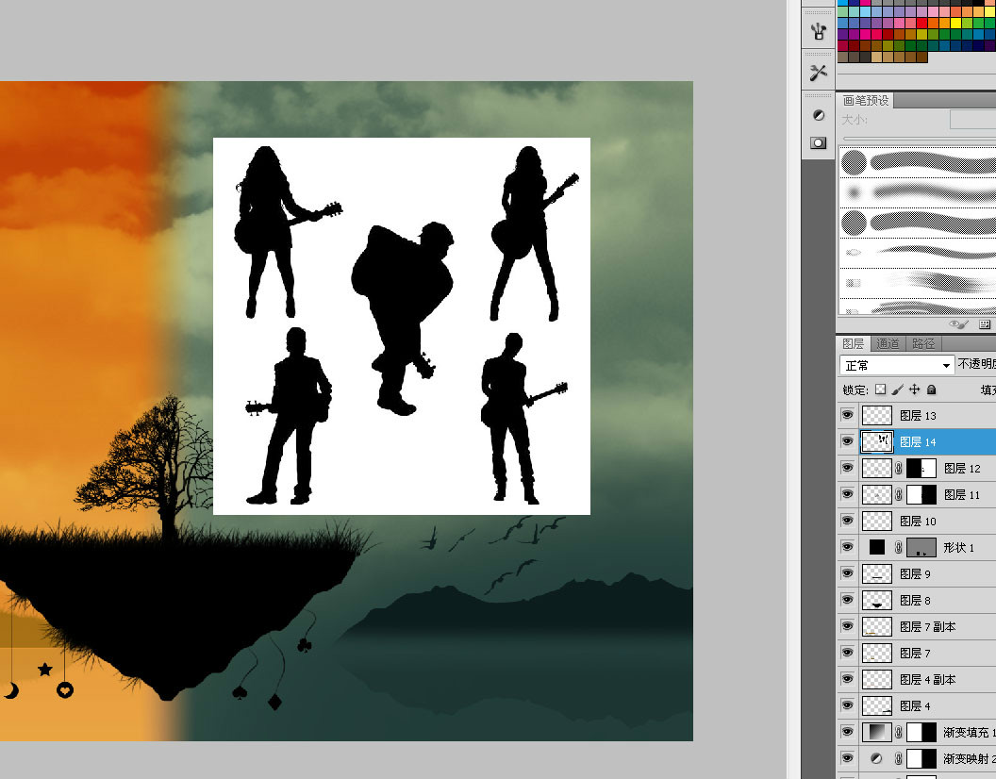
Task: Toggle the brush live tip preview icon
Action: 958,324
